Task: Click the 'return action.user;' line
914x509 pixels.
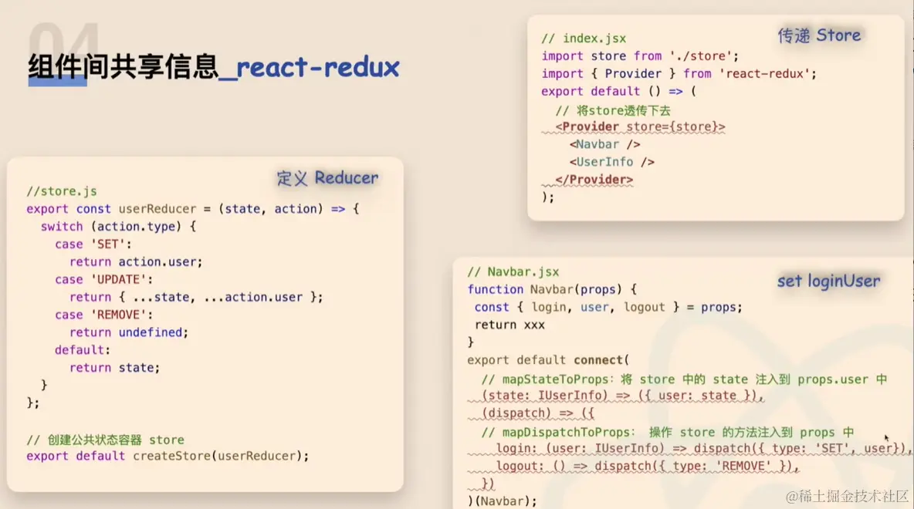Action: [x=136, y=262]
